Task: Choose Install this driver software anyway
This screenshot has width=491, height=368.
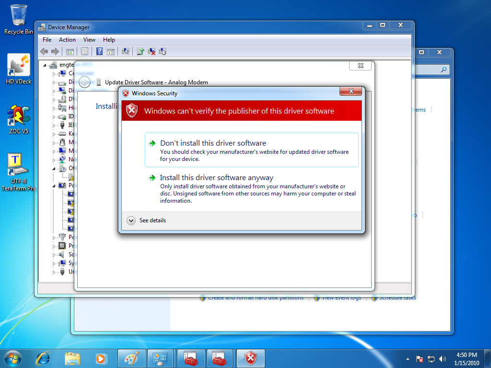Action: click(216, 178)
